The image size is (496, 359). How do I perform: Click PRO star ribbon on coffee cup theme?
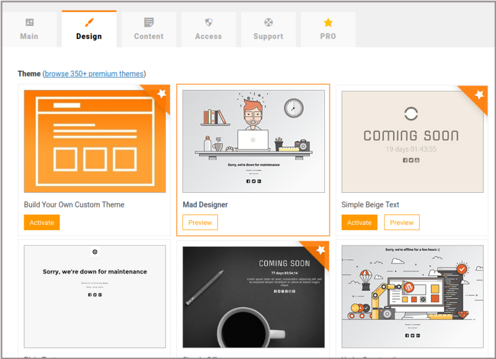tap(320, 250)
